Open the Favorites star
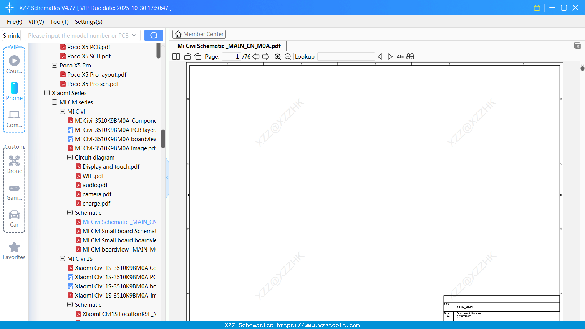 pyautogui.click(x=14, y=251)
